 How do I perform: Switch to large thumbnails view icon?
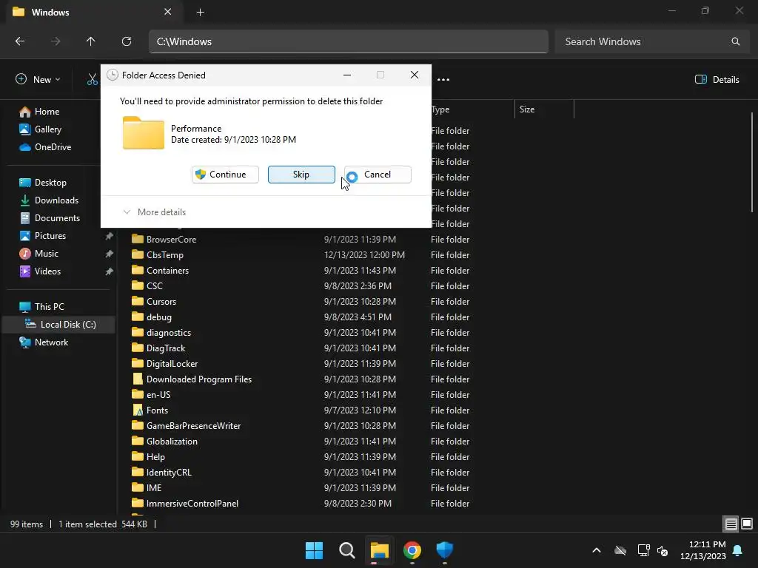747,524
